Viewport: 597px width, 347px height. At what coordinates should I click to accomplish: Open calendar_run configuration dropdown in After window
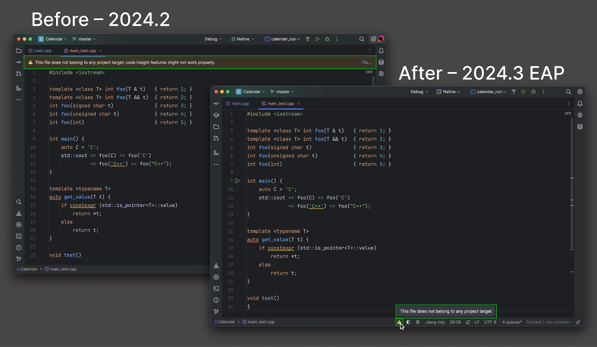coord(488,92)
